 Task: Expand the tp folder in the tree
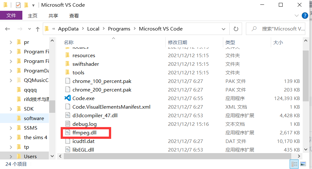point(11,147)
